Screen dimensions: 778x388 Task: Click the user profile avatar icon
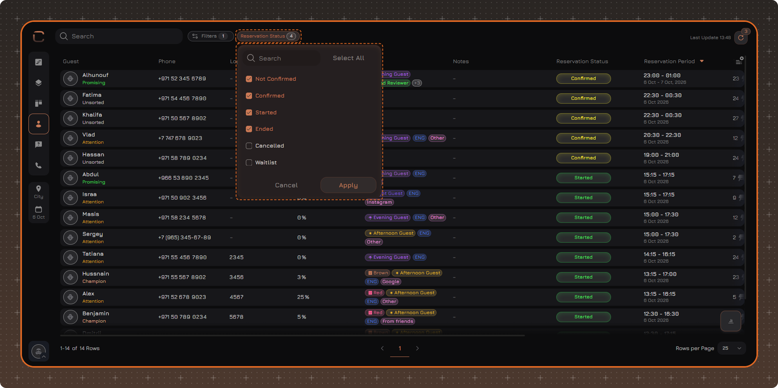[x=38, y=351]
